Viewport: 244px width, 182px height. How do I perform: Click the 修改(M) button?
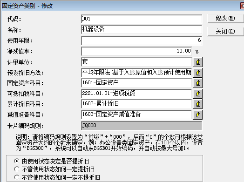pos(225,19)
